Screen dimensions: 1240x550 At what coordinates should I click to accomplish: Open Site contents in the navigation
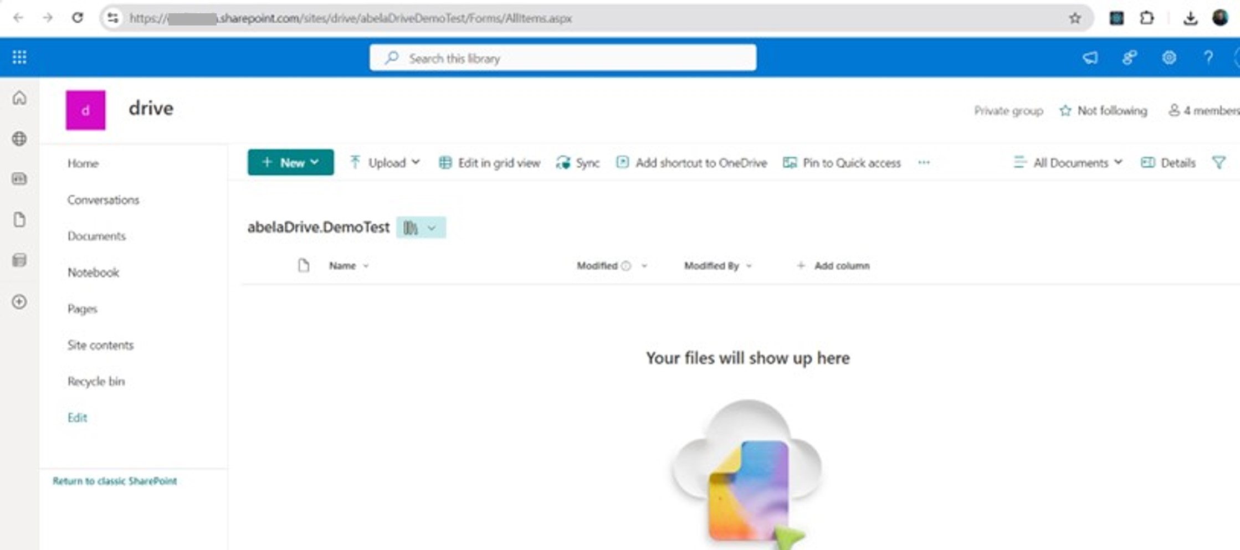100,345
